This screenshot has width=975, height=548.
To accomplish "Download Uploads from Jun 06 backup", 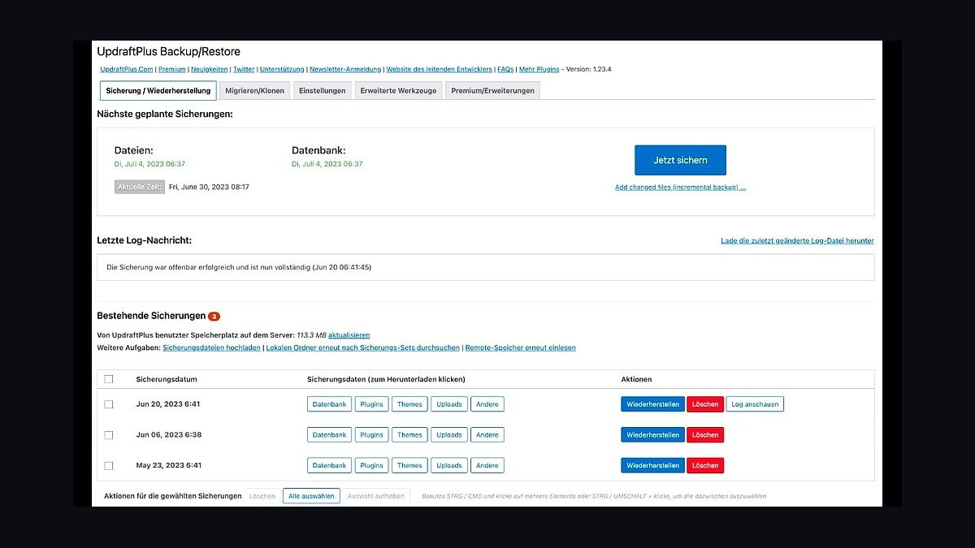I will tap(449, 434).
